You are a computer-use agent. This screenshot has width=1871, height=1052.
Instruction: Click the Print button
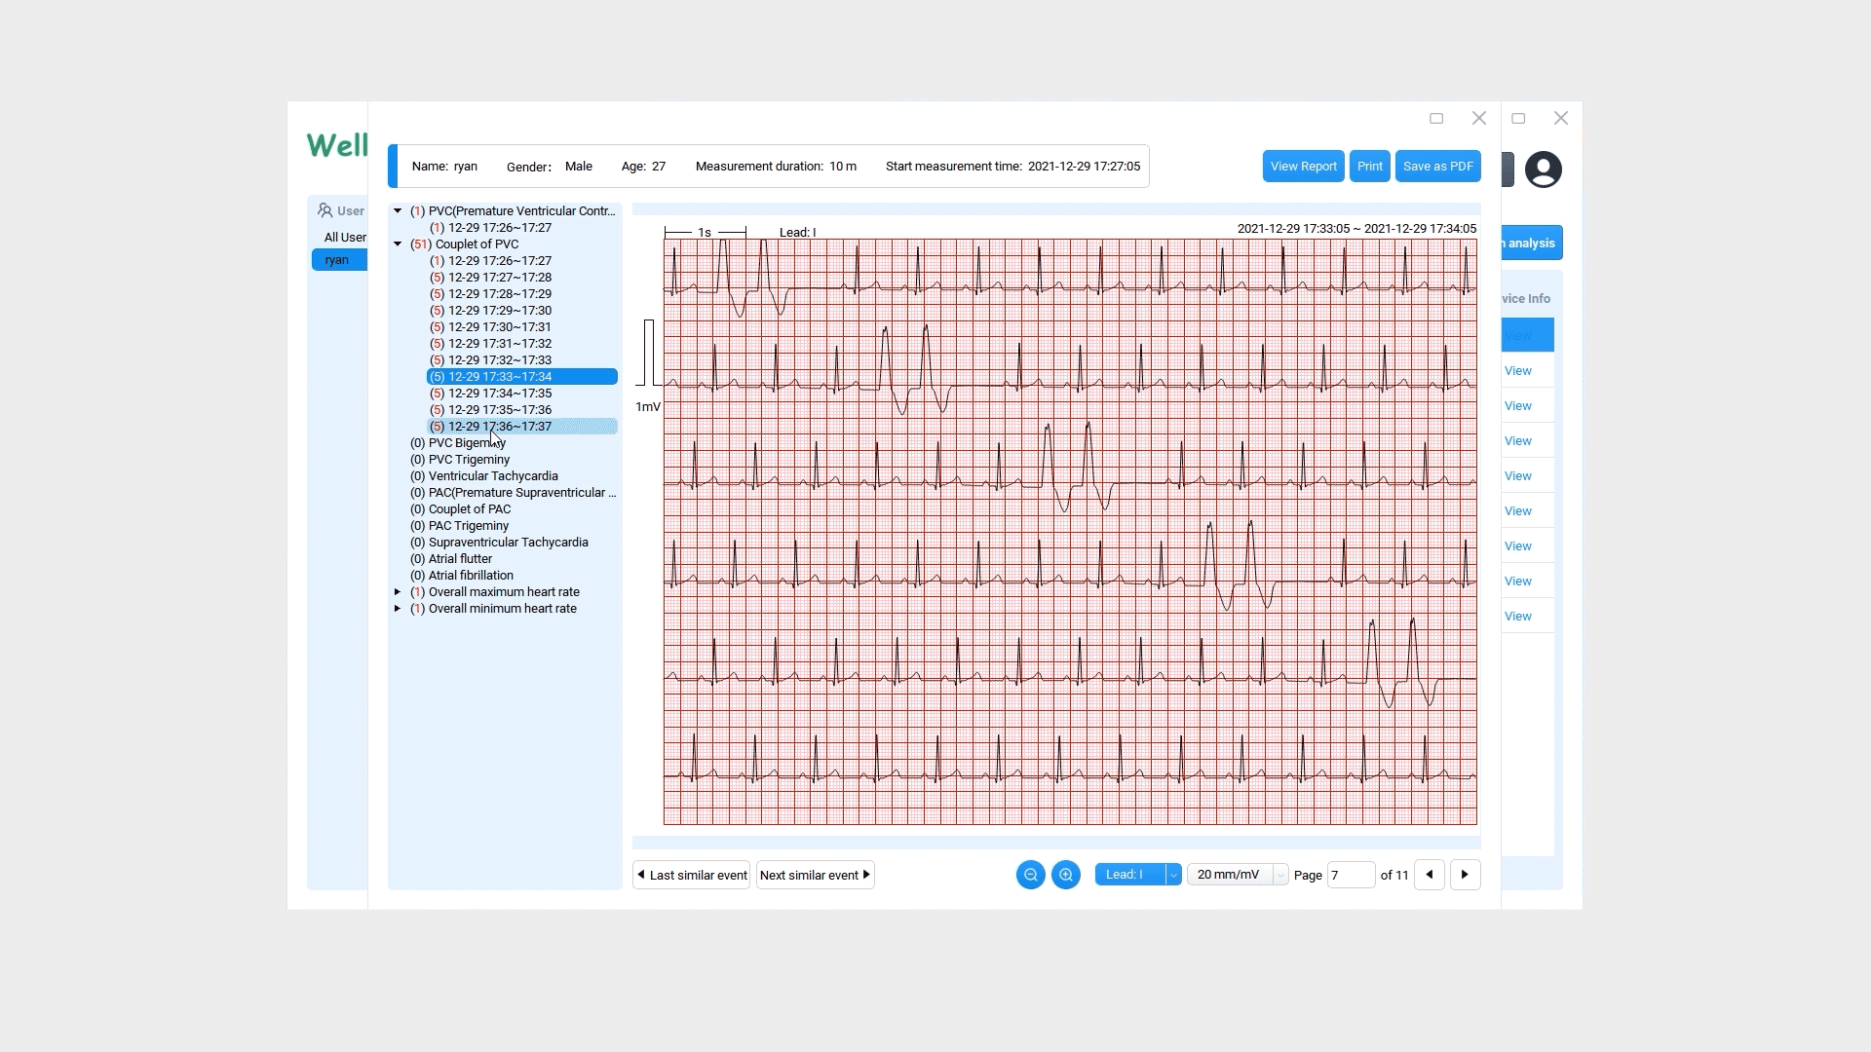[x=1369, y=167]
